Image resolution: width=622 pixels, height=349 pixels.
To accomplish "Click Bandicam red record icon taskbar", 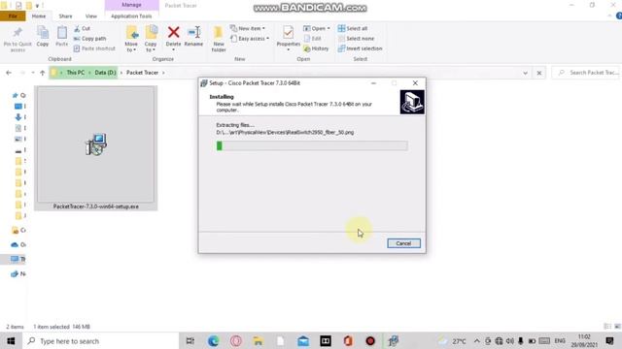I will 370,341.
